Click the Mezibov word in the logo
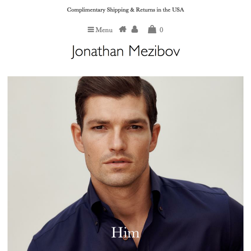Screen dimensions: 251x251 [154, 51]
